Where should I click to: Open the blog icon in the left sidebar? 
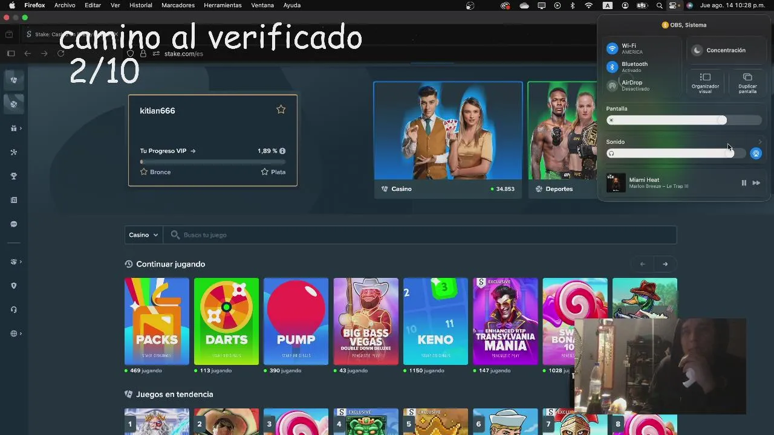point(13,200)
